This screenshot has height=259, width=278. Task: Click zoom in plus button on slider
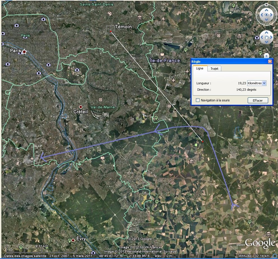click(x=267, y=56)
